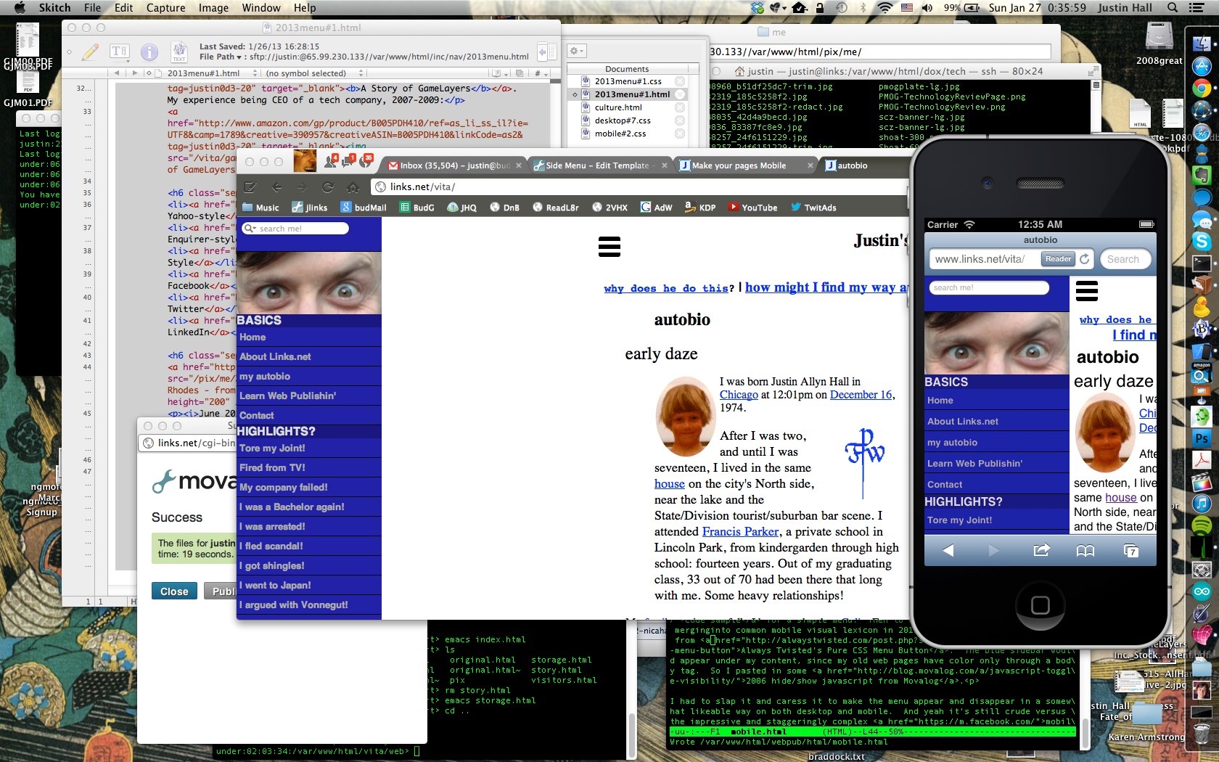Click the compose/edit icon left of back arrow
This screenshot has width=1219, height=762.
pyautogui.click(x=250, y=187)
